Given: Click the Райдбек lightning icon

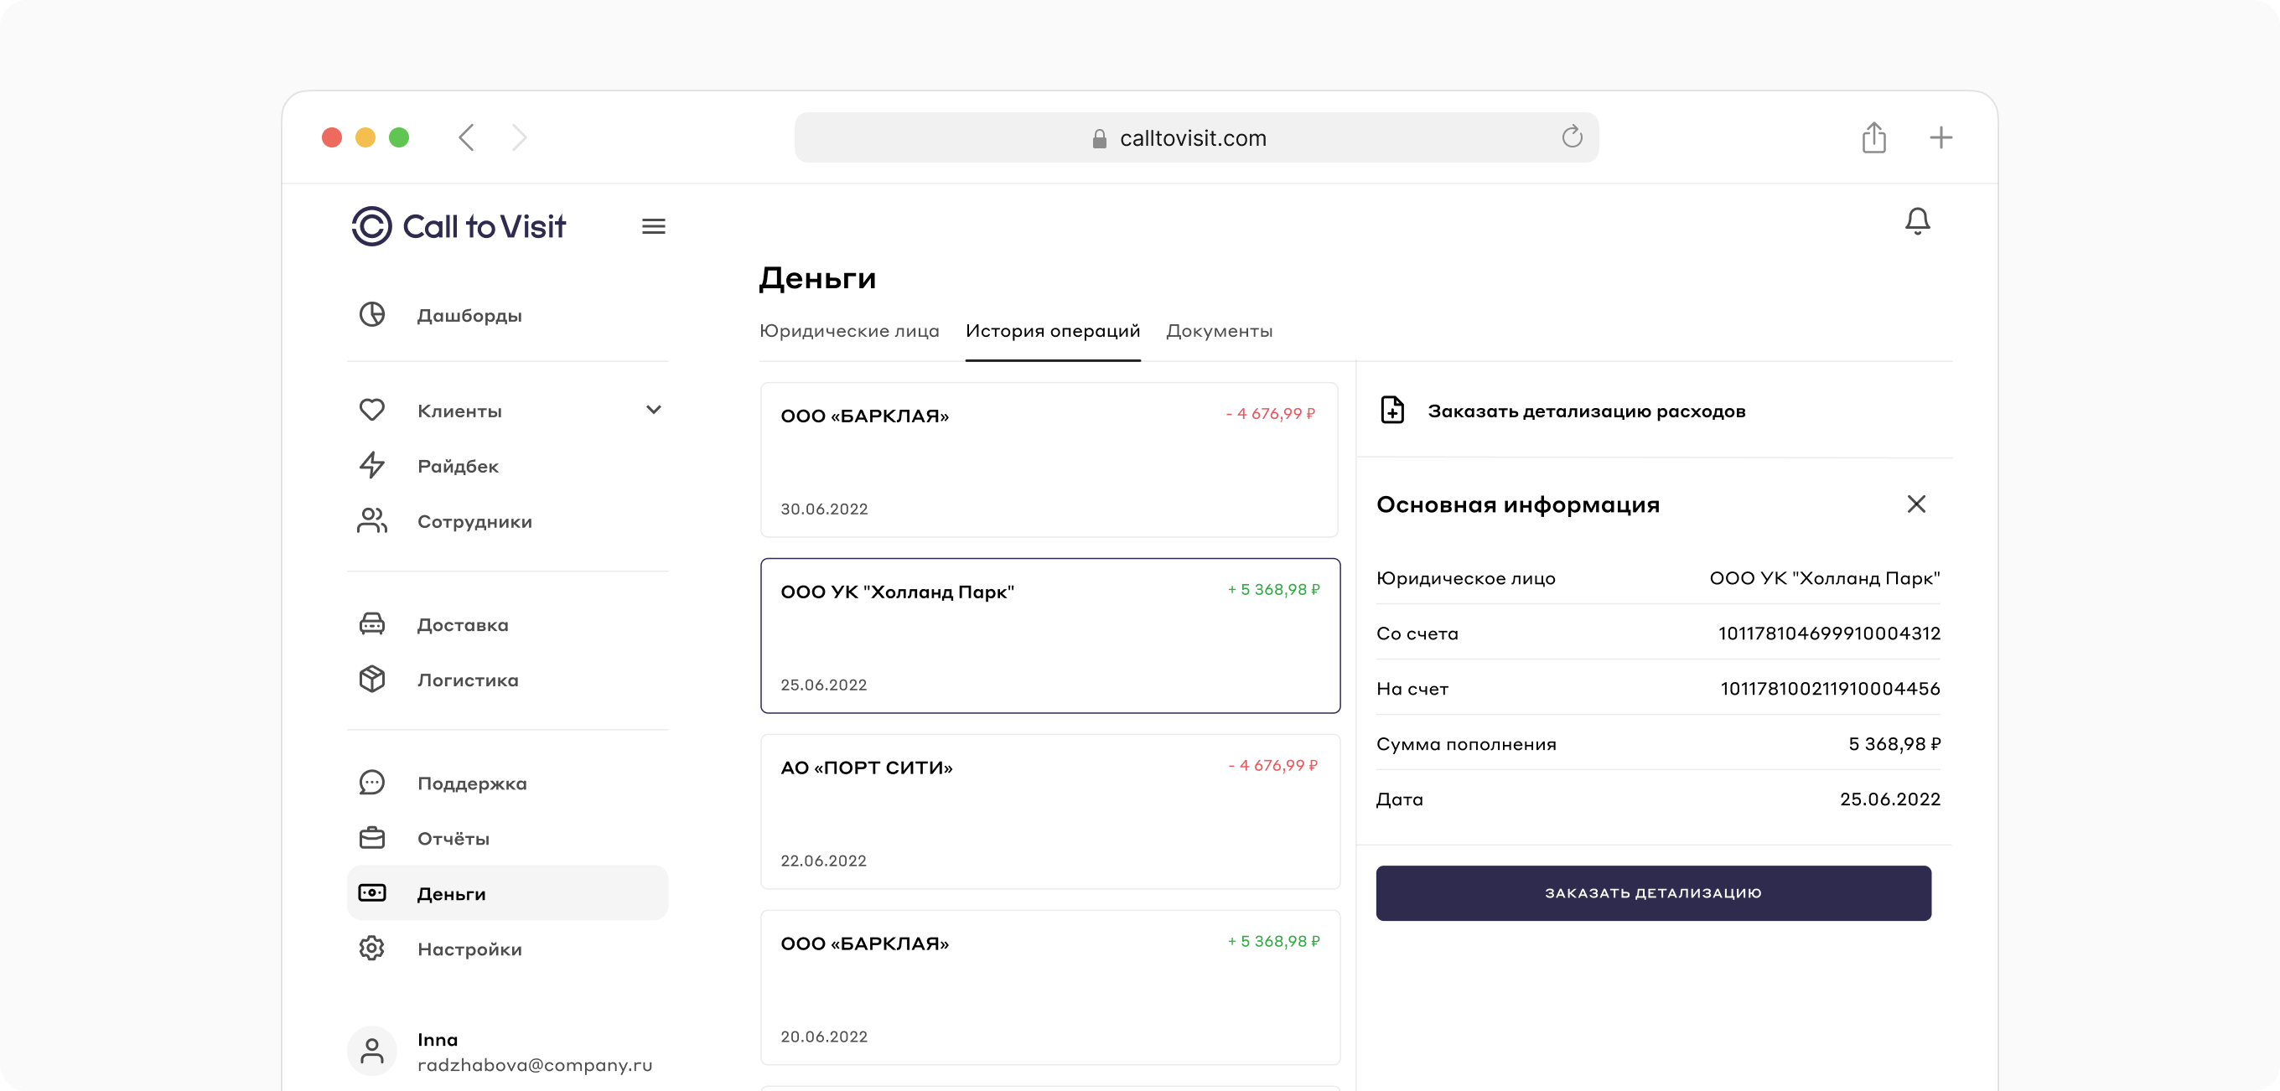Looking at the screenshot, I should [x=371, y=465].
